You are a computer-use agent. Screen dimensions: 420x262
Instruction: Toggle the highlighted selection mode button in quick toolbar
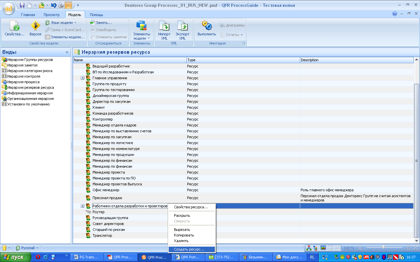[68, 5]
